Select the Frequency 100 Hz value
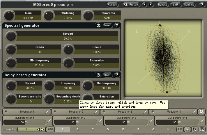 pyautogui.click(x=68, y=88)
